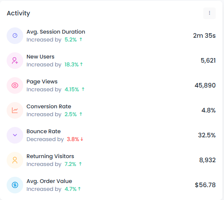Click the Activity card heading
Viewport: 224px width, 200px height.
(x=19, y=13)
